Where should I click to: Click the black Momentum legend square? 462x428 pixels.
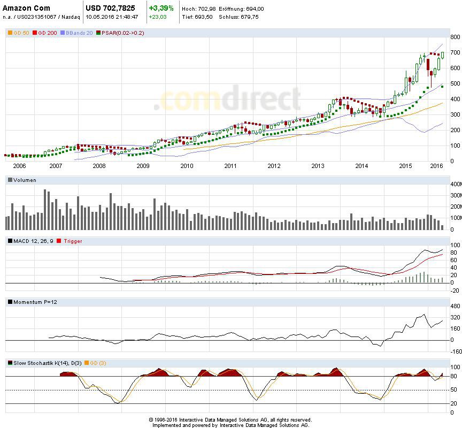(10, 302)
